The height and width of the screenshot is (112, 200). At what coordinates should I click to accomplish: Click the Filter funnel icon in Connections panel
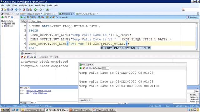[x=9, y=17]
